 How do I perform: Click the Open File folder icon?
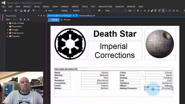coord(21,11)
